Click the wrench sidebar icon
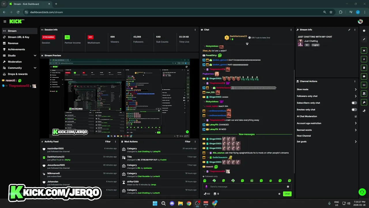This screenshot has width=369, height=208. click(364, 102)
